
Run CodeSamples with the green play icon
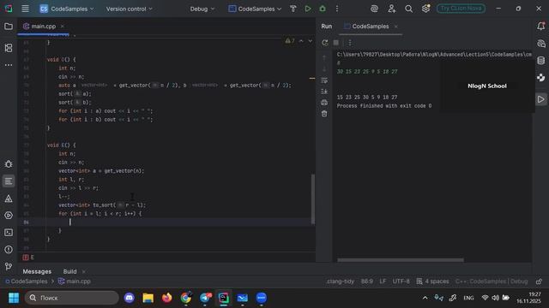pyautogui.click(x=308, y=9)
